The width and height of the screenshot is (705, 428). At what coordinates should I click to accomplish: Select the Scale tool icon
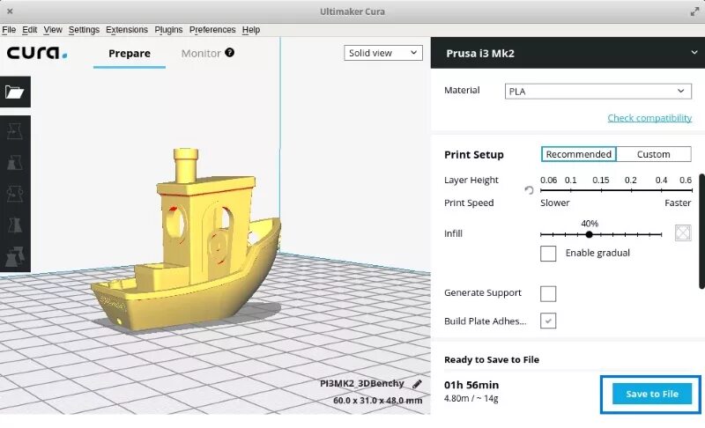(14, 163)
